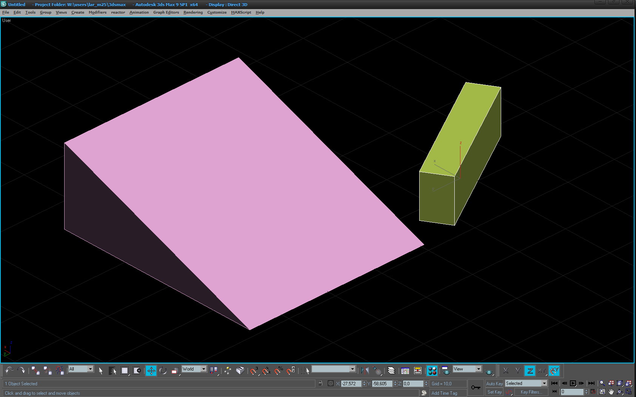
Task: Click the Arc Rotate viewport icon
Action: [x=620, y=392]
